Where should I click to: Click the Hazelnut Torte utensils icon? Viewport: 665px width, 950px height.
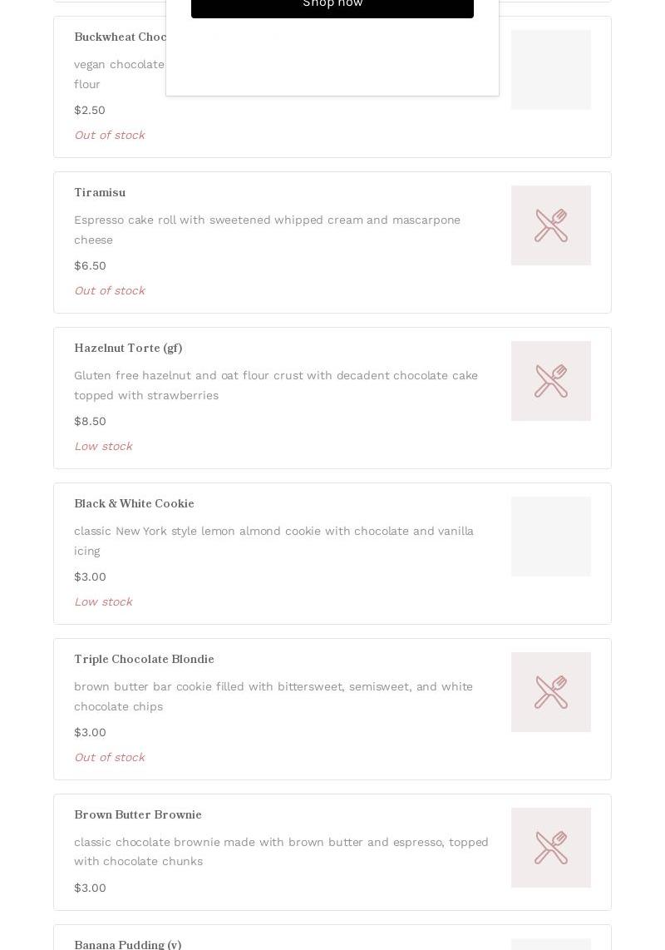click(x=551, y=381)
